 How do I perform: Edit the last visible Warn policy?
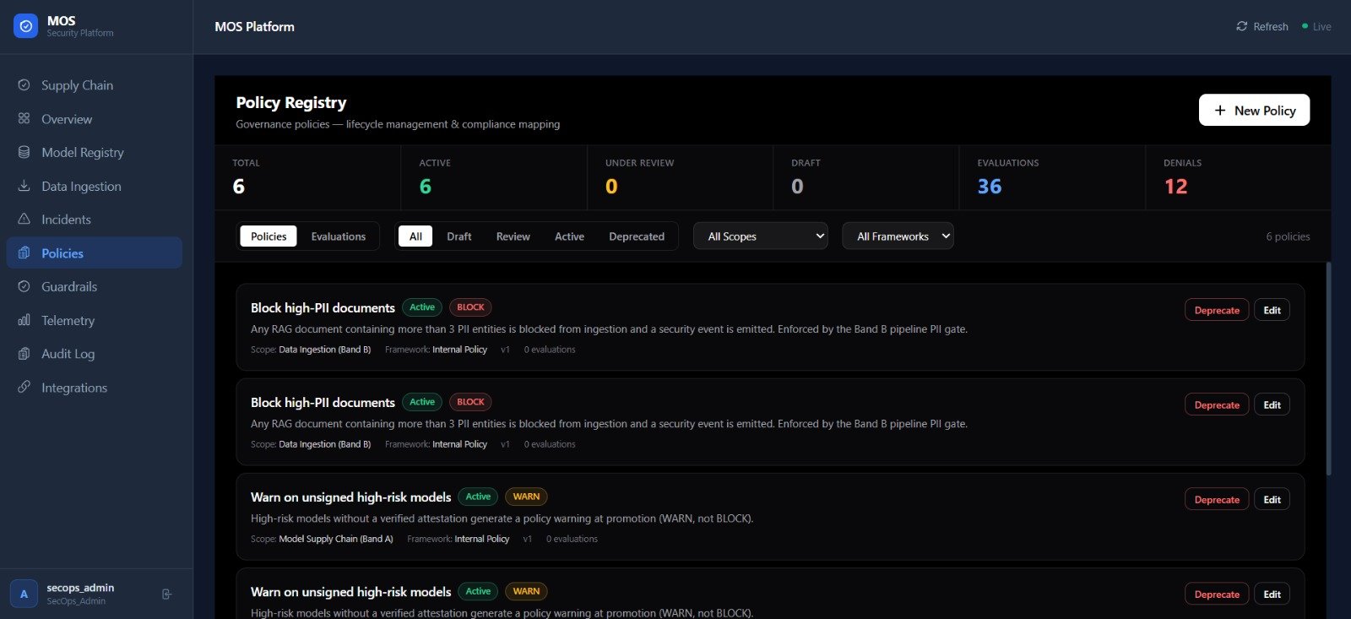coord(1272,594)
